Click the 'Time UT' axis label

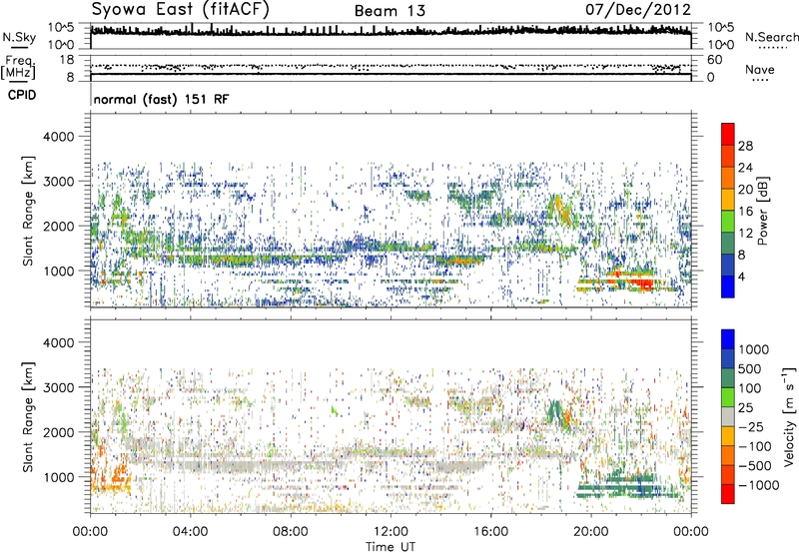tap(391, 547)
